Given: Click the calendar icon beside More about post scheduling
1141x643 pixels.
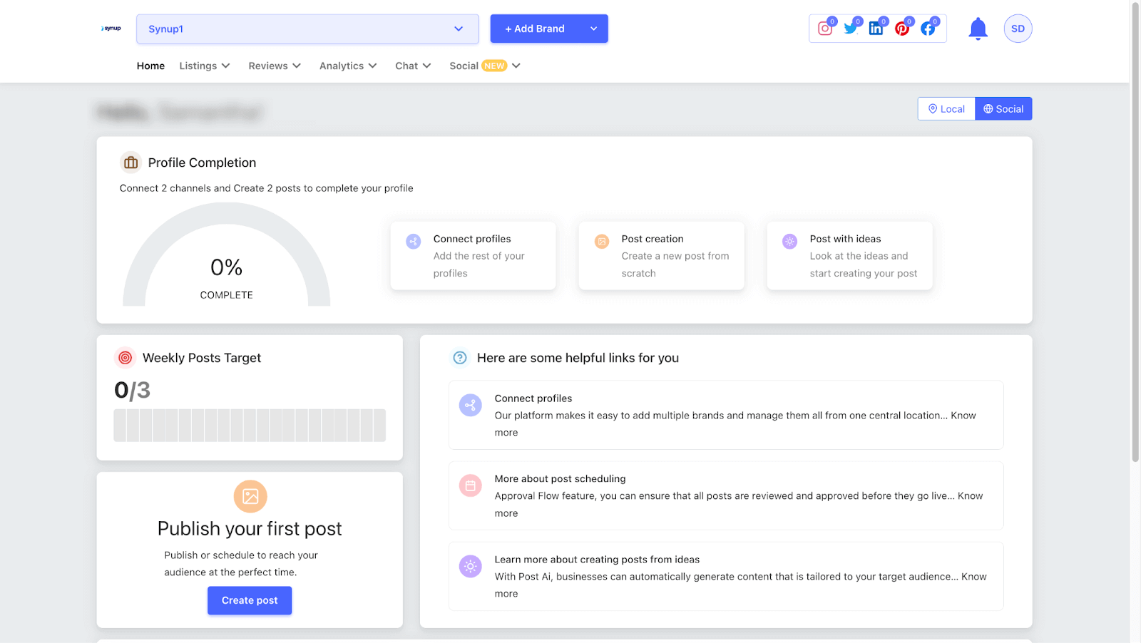Looking at the screenshot, I should point(471,486).
